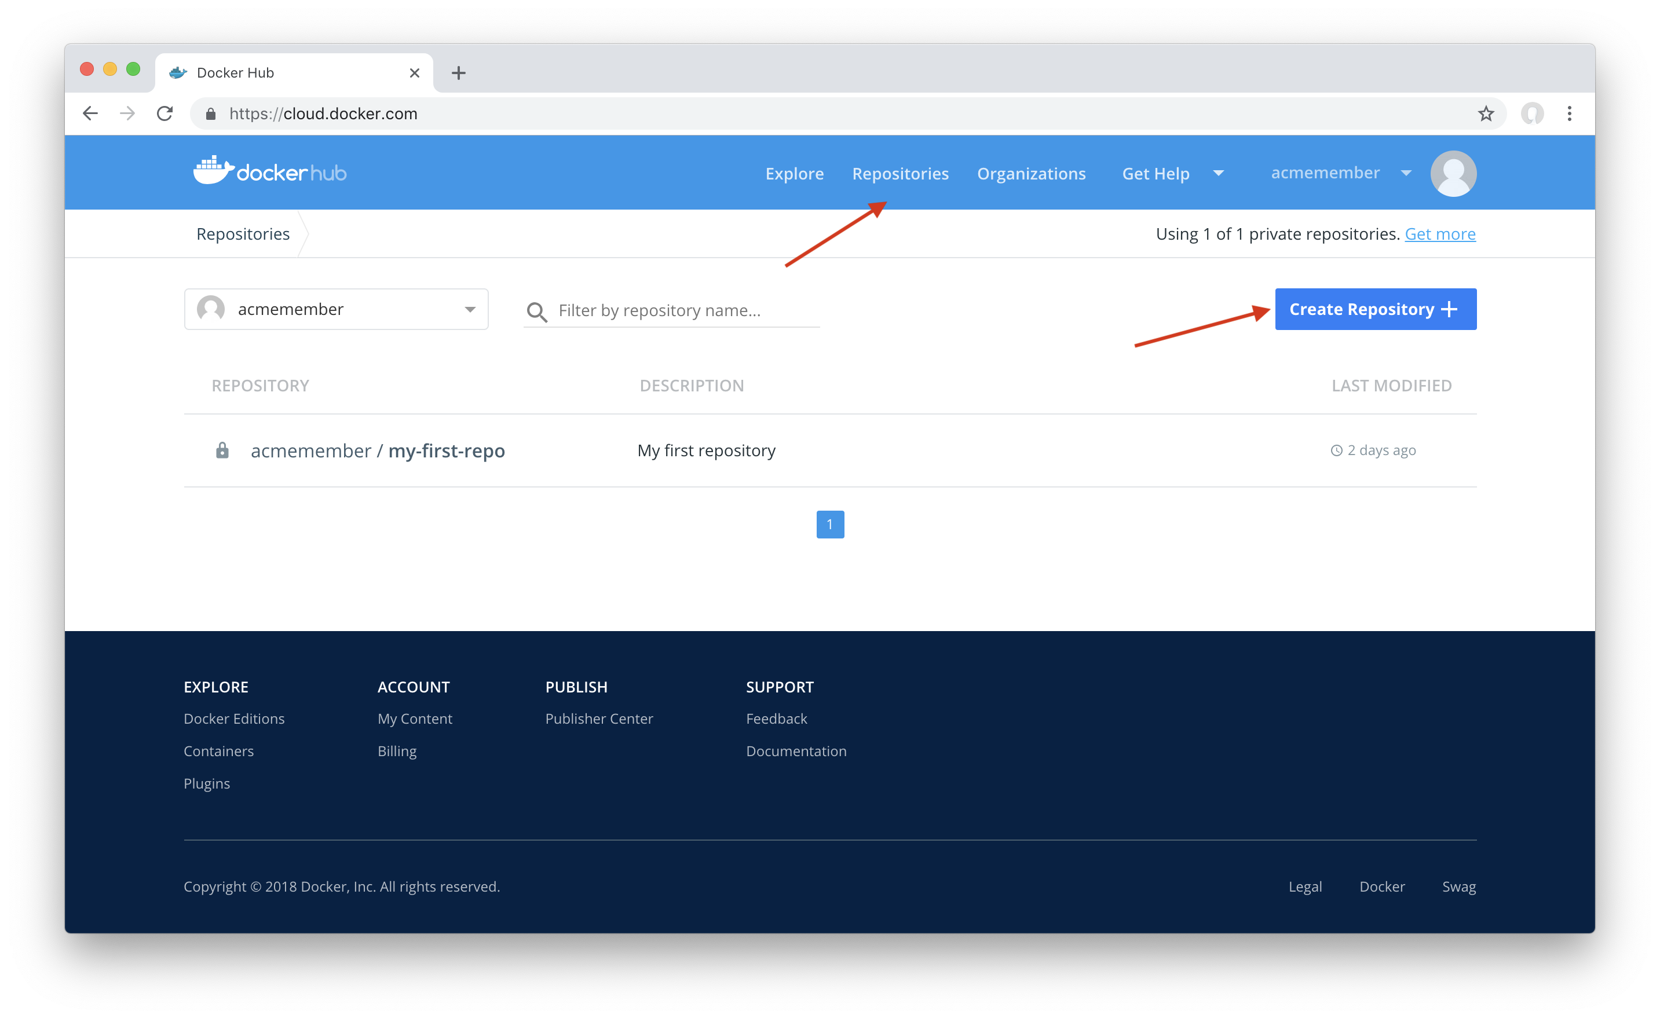The width and height of the screenshot is (1660, 1019).
Task: Click the browser reload icon
Action: [164, 113]
